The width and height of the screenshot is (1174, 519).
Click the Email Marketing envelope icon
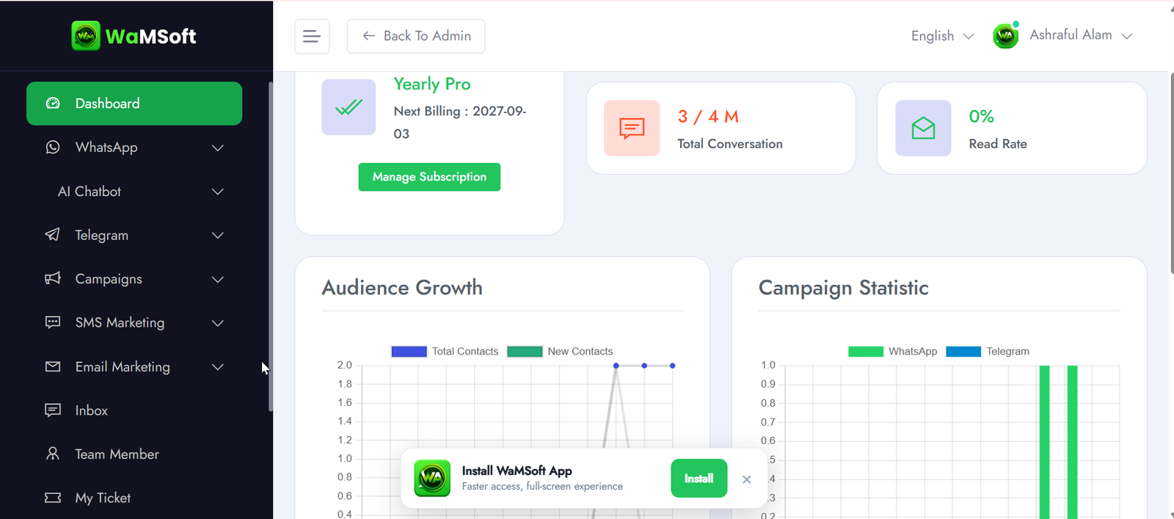pos(53,366)
